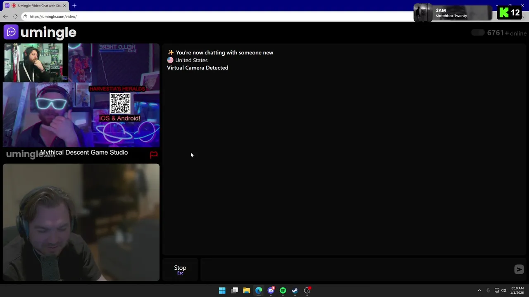
Task: Report the stranger with the red flag icon
Action: [x=153, y=155]
